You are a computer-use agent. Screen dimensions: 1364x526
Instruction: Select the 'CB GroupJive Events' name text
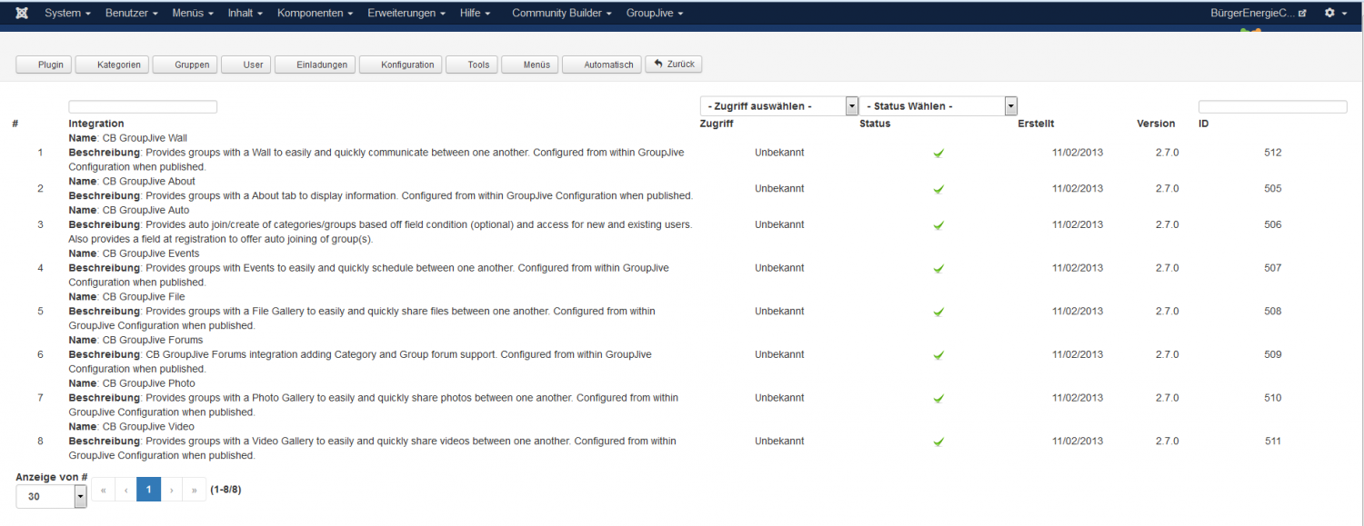tap(150, 253)
